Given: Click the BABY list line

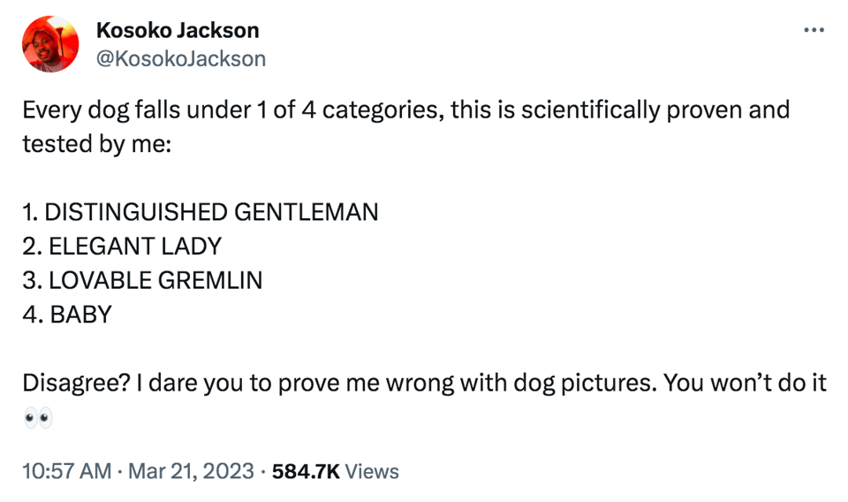Looking at the screenshot, I should [67, 315].
